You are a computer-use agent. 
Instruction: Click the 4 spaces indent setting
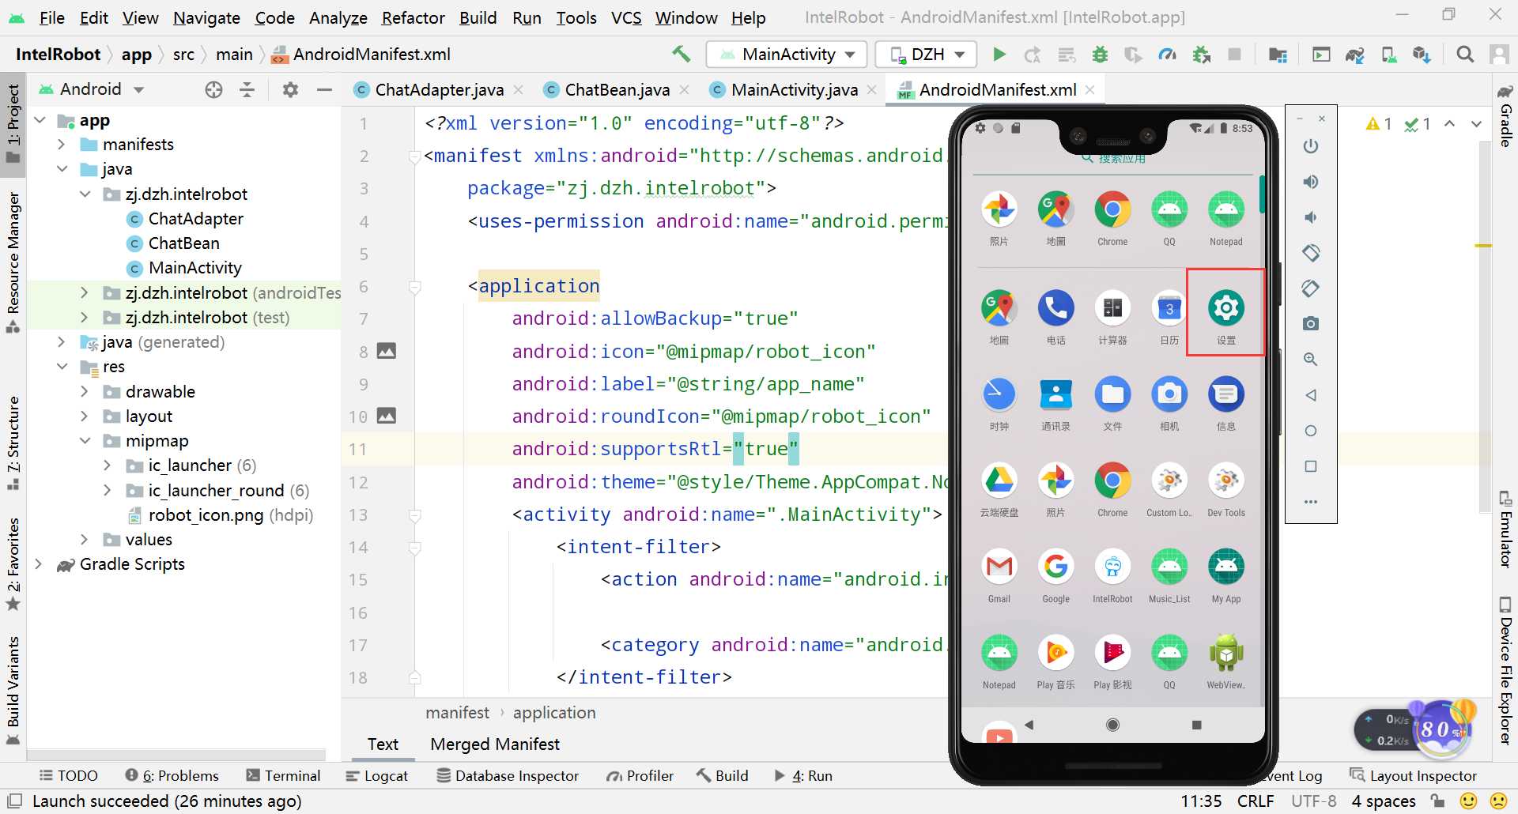tap(1384, 801)
